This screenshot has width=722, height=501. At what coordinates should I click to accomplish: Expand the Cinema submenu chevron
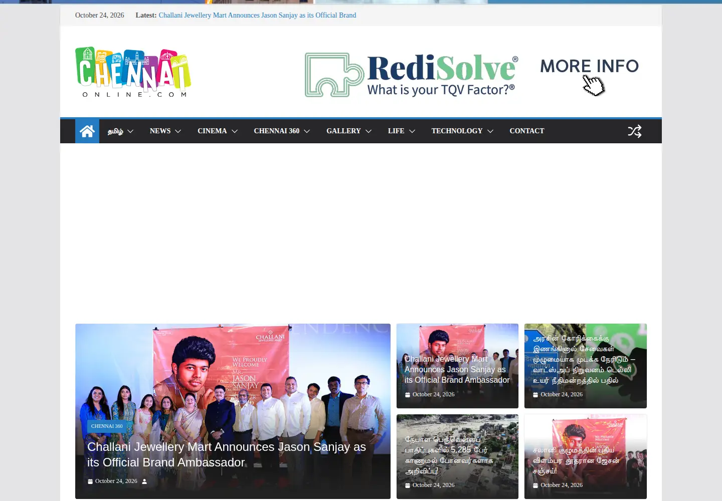[x=234, y=131]
